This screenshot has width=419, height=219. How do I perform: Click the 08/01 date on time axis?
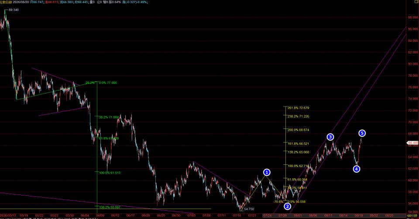298,216
